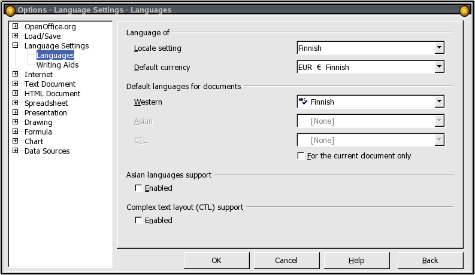This screenshot has width=475, height=275.
Task: Expand the Chart tree node
Action: 15,141
